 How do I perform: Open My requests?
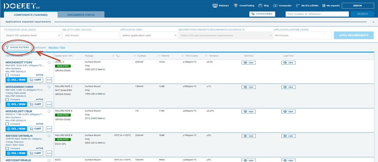point(331,5)
